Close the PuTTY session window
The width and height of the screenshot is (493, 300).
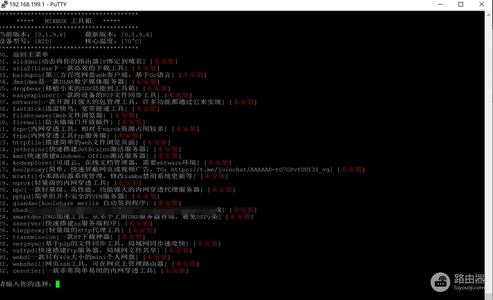pyautogui.click(x=481, y=4)
